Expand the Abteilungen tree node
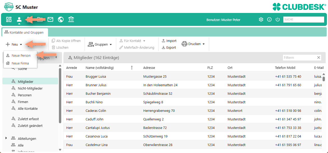 [6, 138]
